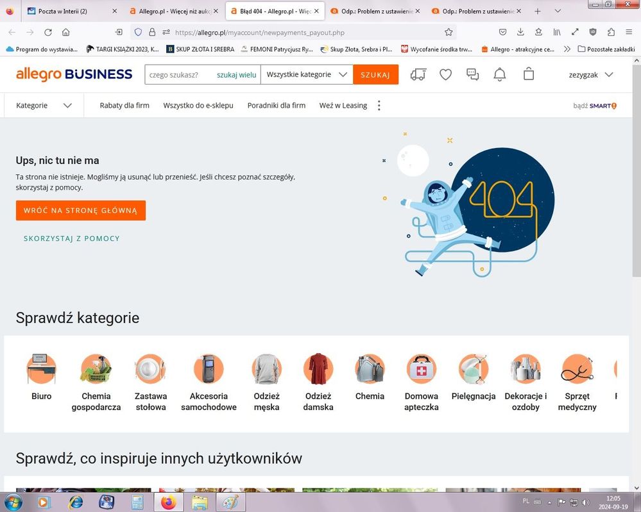
Task: Open Firefox from the Windows taskbar
Action: pyautogui.click(x=168, y=502)
